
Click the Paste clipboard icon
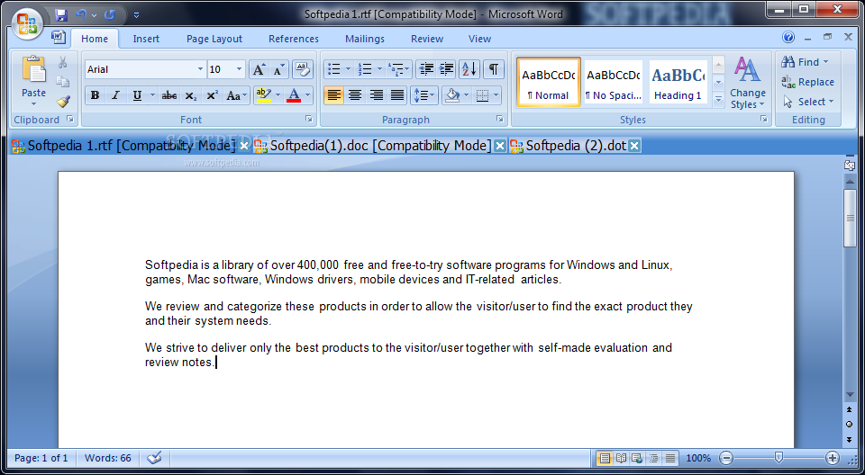pyautogui.click(x=33, y=69)
